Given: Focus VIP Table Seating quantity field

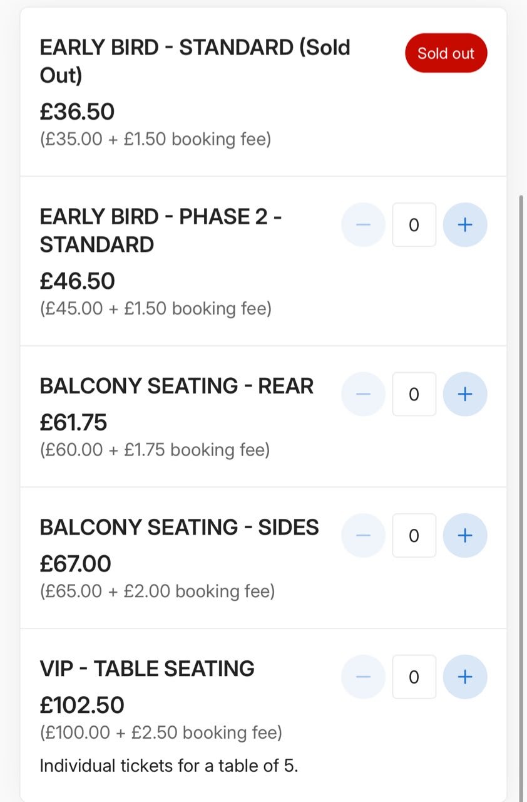Looking at the screenshot, I should coord(414,677).
